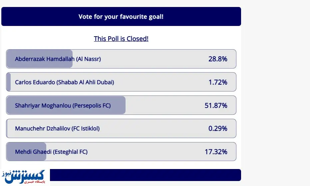310x186 pixels.
Task: Click the 51.87% result value
Action: click(216, 105)
